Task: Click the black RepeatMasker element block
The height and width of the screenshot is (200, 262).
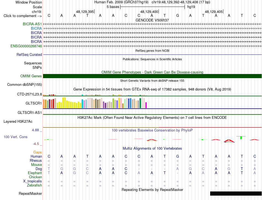Action: tap(236, 193)
